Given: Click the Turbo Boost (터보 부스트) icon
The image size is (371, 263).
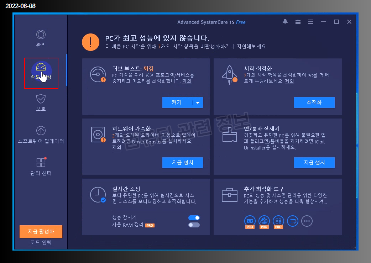Looking at the screenshot, I should point(98,74).
